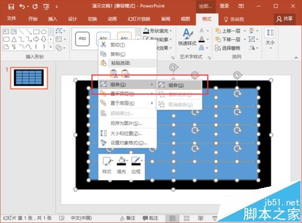Switch to the 设计 Design tab
The image size is (302, 223).
(x=72, y=19)
